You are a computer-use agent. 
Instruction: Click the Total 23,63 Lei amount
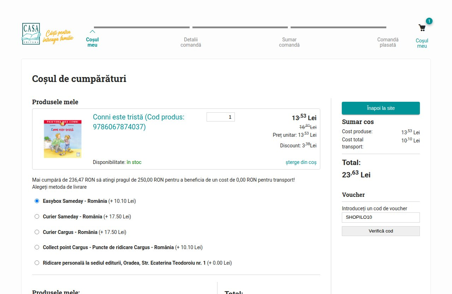tap(356, 174)
